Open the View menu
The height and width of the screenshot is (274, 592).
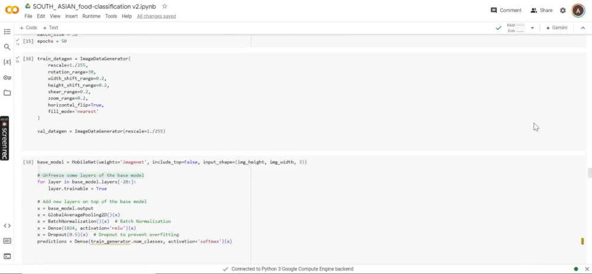click(x=55, y=16)
